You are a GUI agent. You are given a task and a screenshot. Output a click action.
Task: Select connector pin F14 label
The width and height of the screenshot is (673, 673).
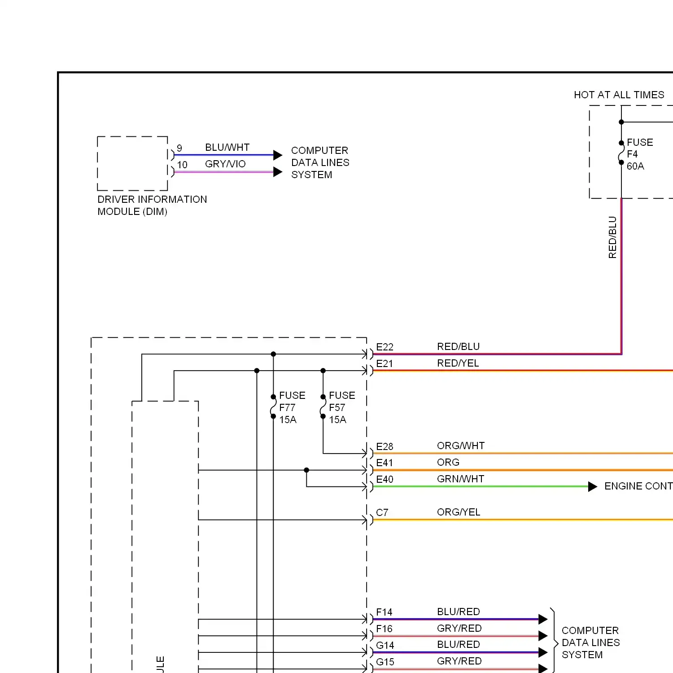click(384, 612)
